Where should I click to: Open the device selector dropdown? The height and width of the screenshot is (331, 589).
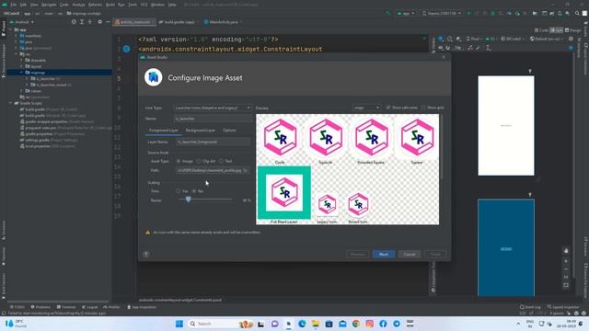(442, 13)
